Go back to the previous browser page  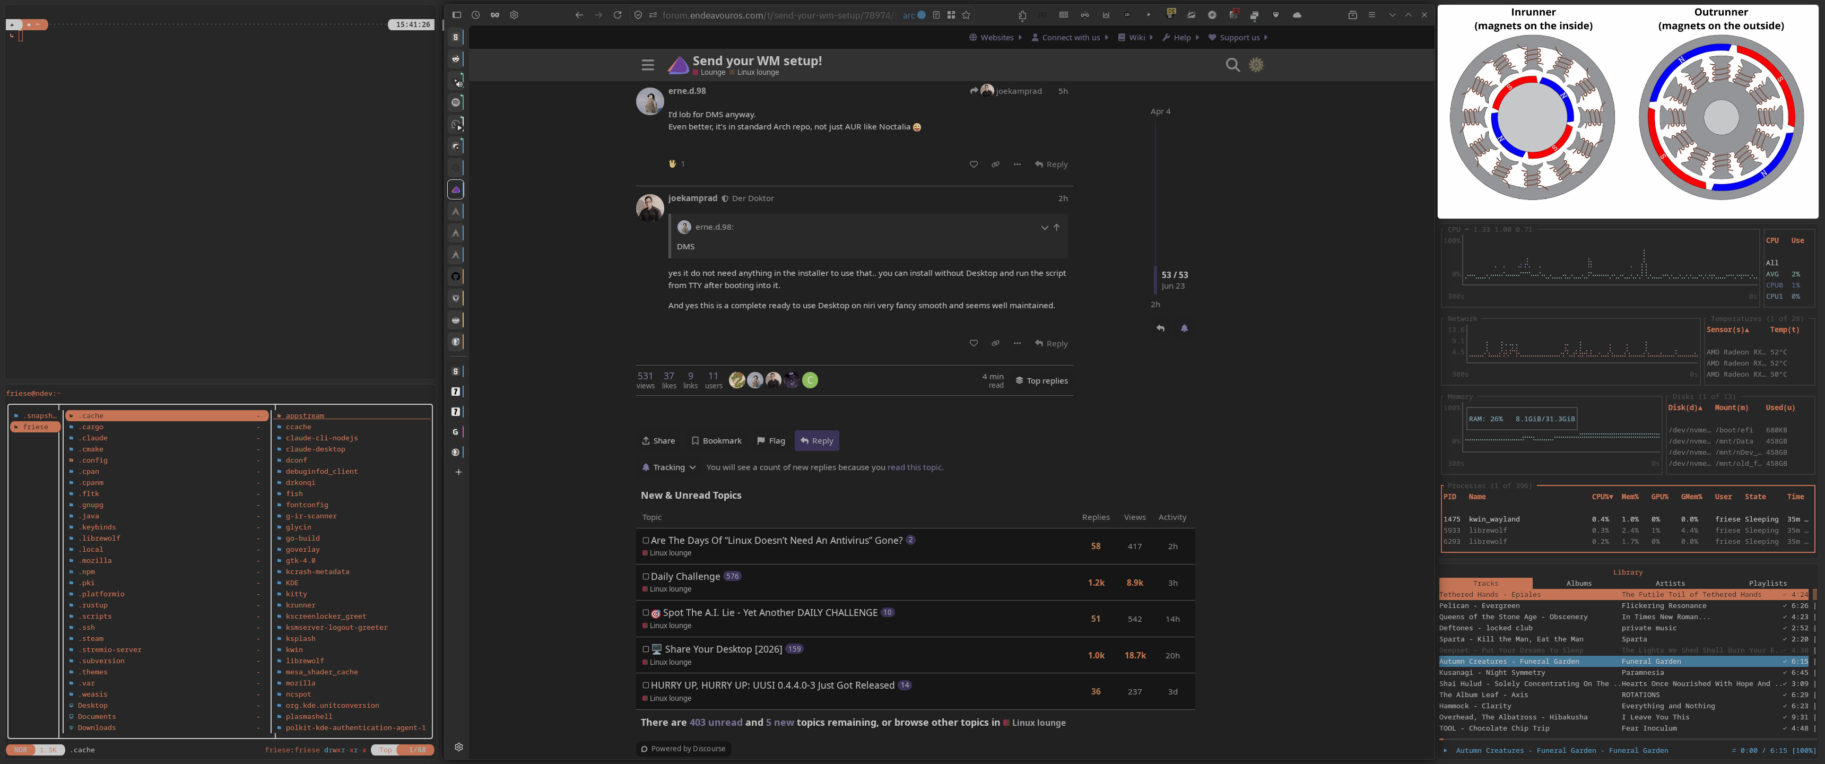579,15
